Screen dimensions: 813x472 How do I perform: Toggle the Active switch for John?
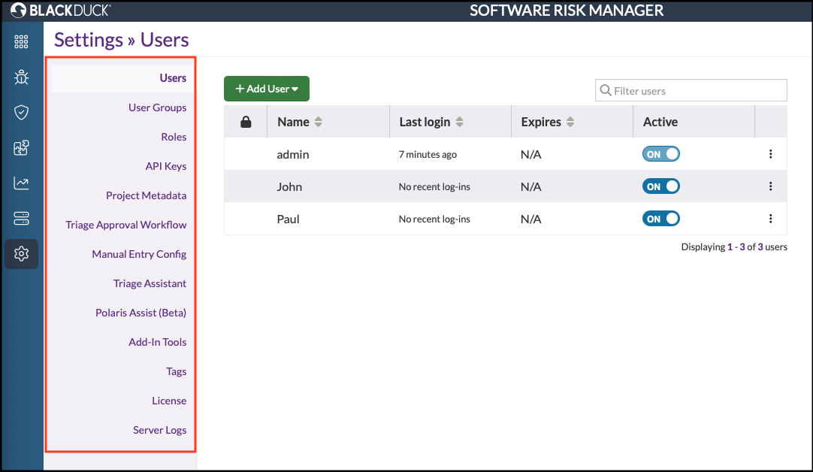click(x=661, y=186)
